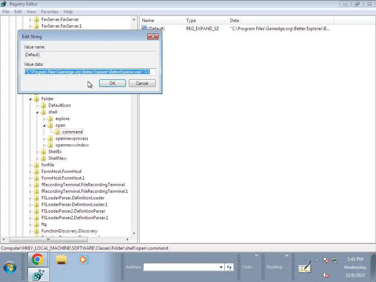
Task: Expand the fonfile node
Action: click(30, 165)
